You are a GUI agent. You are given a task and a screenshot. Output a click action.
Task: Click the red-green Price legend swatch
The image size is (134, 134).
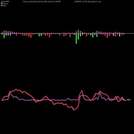(x=2, y=6)
